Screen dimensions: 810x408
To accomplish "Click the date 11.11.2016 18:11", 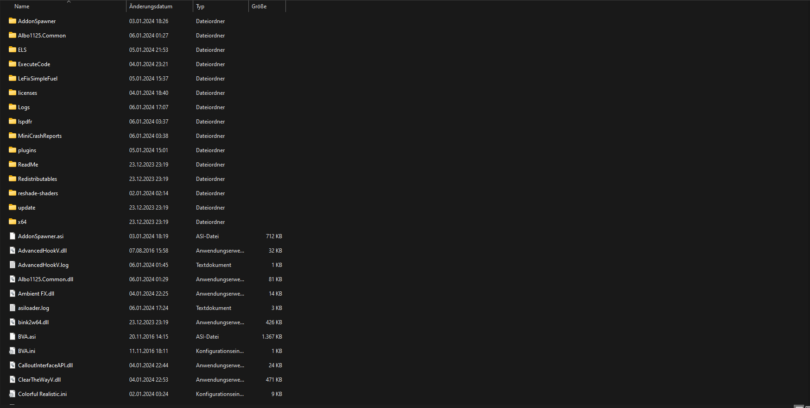I will pyautogui.click(x=149, y=351).
